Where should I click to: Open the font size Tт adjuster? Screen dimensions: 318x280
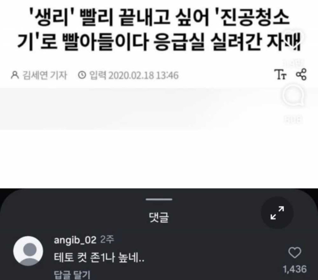280,75
